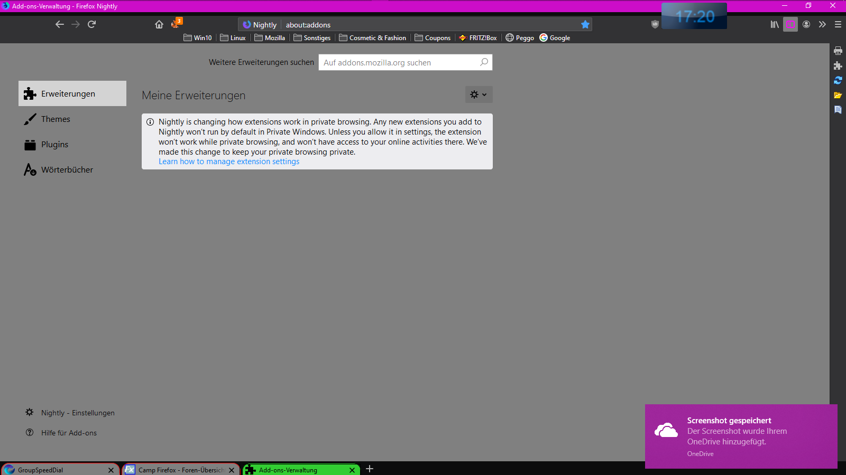Click the 17:20 clock widget
Screen dimensions: 846x475
pyautogui.click(x=694, y=16)
